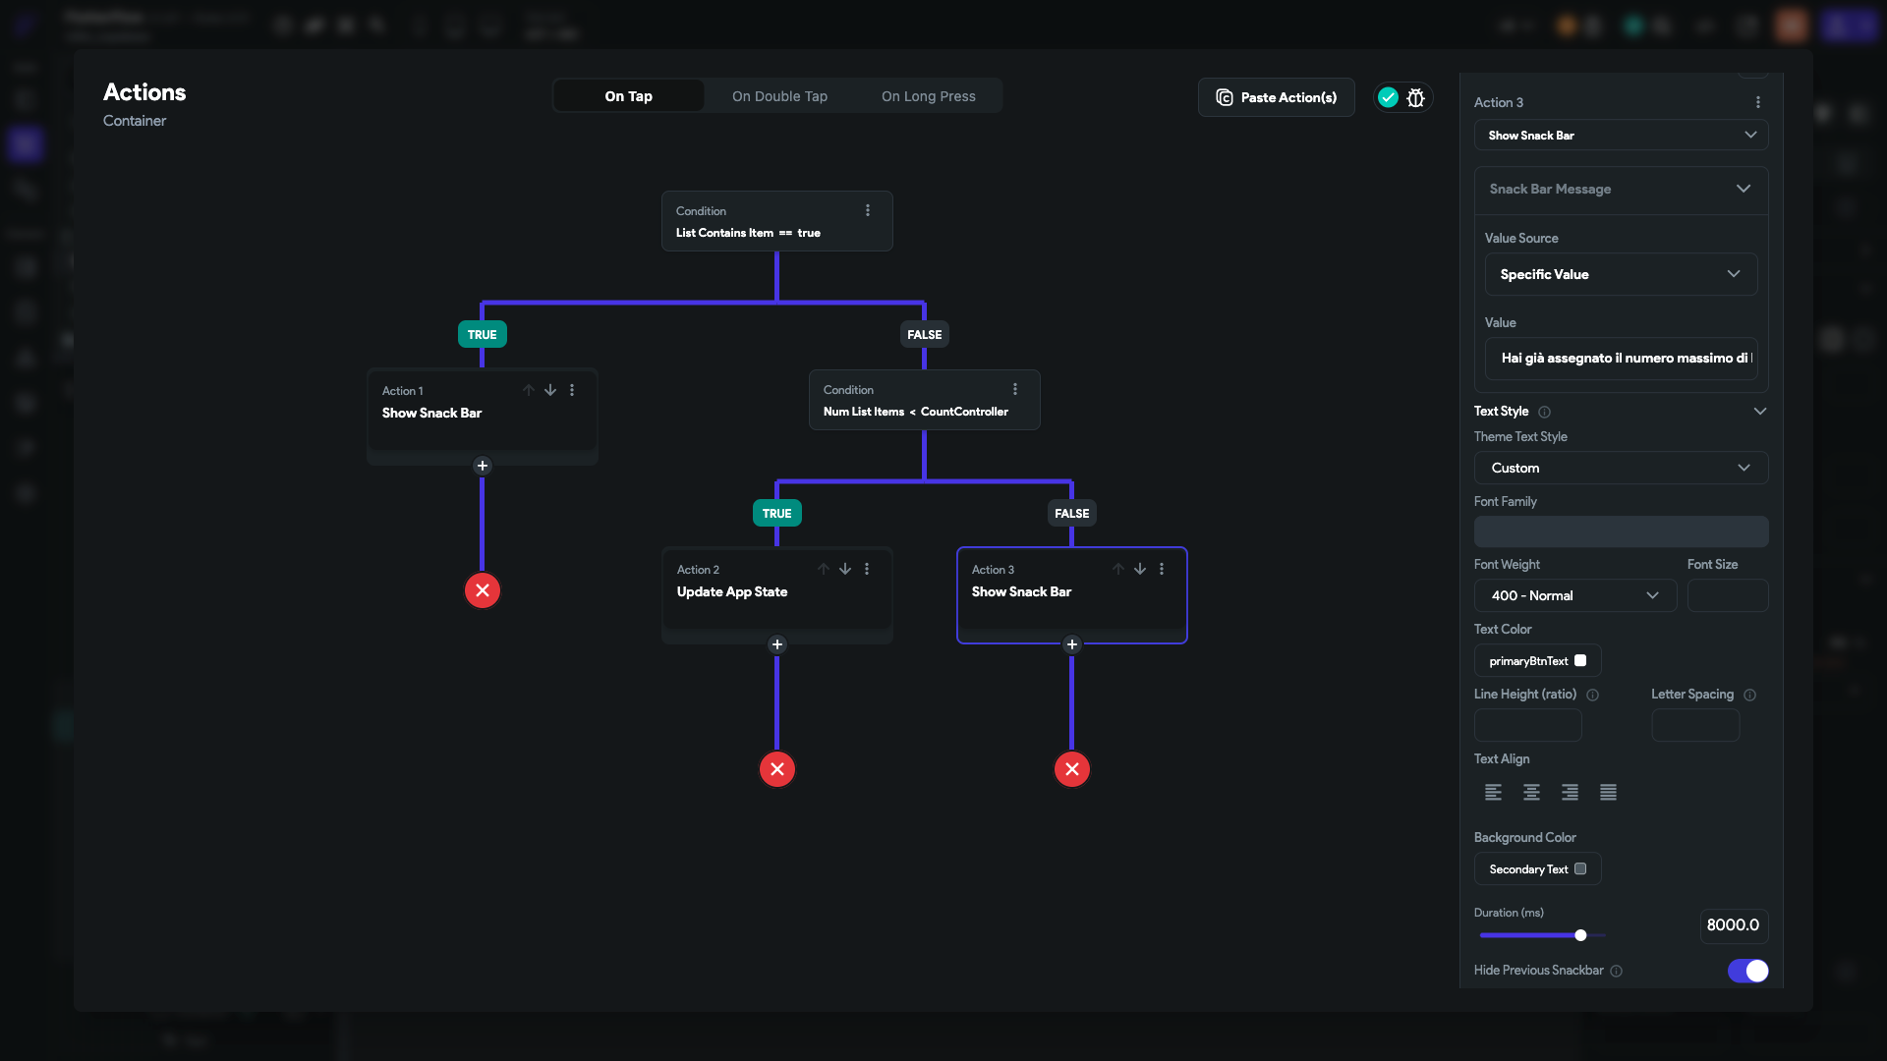This screenshot has height=1061, width=1887.
Task: Select justify text alignment
Action: click(x=1608, y=793)
